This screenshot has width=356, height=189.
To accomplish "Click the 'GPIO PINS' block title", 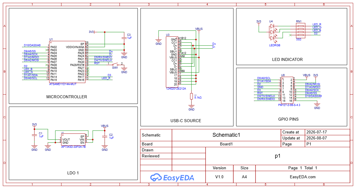I will coord(288,119).
